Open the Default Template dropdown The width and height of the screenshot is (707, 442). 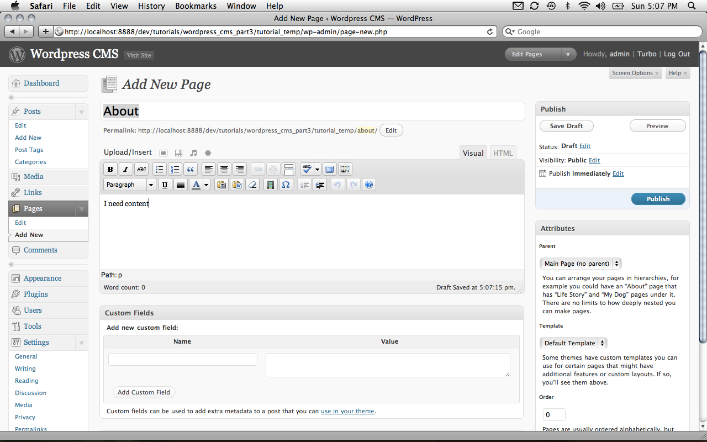click(573, 343)
